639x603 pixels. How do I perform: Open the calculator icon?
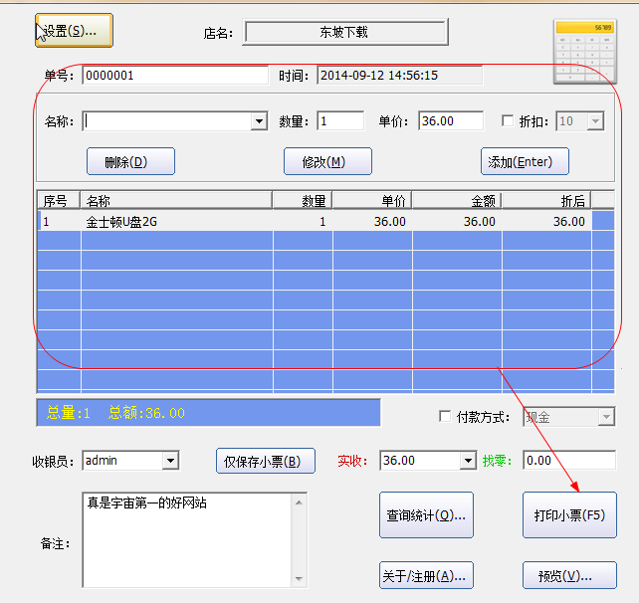585,52
